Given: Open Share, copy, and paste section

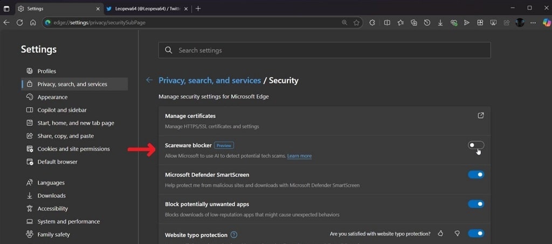Looking at the screenshot, I should pyautogui.click(x=74, y=136).
